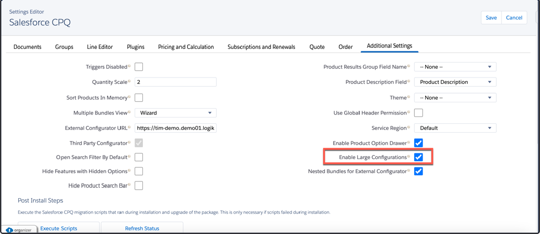
Task: Switch to the Quote tab
Action: click(x=317, y=47)
